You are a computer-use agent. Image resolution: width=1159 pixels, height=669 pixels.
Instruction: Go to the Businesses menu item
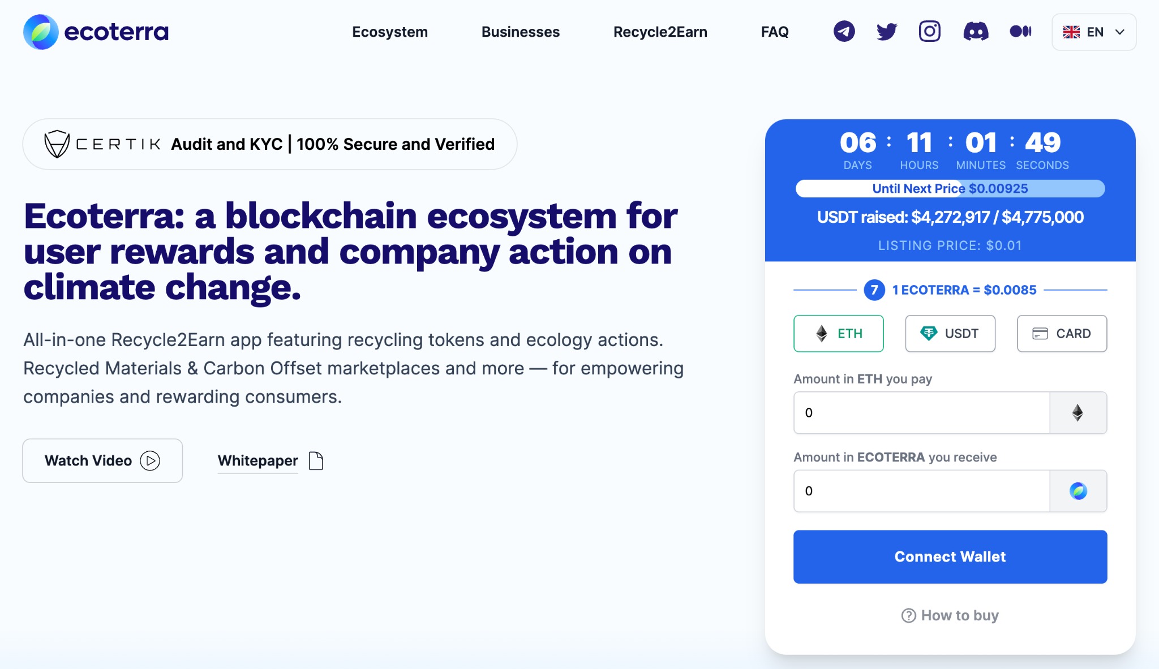click(x=521, y=32)
